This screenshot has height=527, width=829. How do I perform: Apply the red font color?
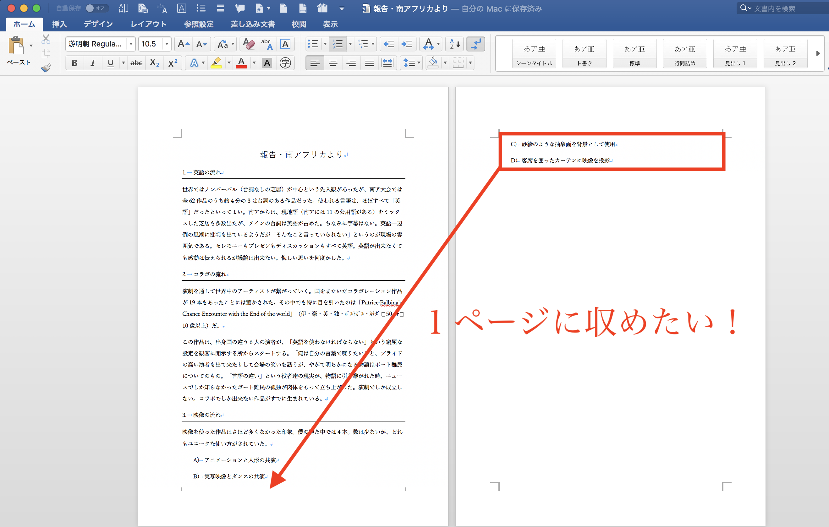coord(241,63)
